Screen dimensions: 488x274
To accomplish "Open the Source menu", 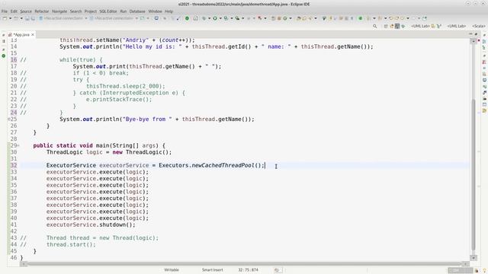I will pos(26,11).
